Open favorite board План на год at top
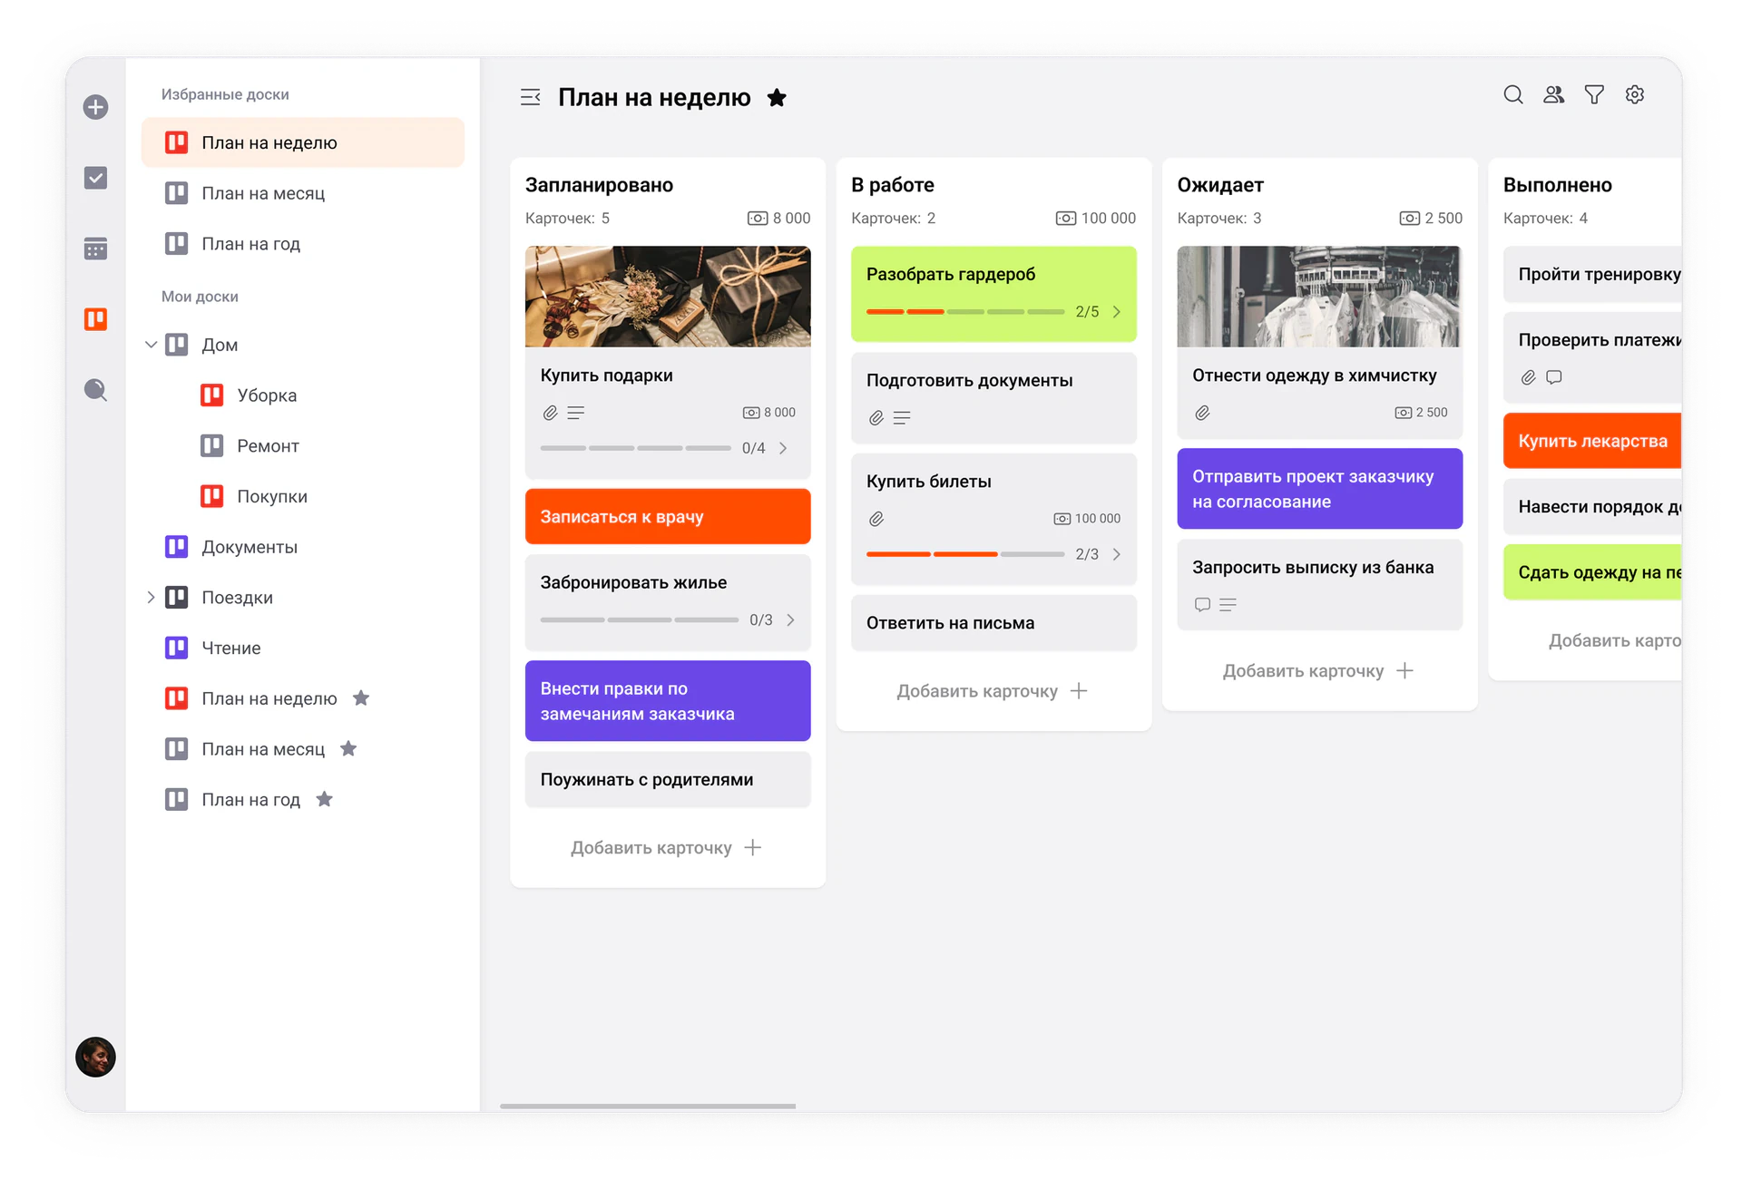The height and width of the screenshot is (1180, 1742). click(303, 244)
